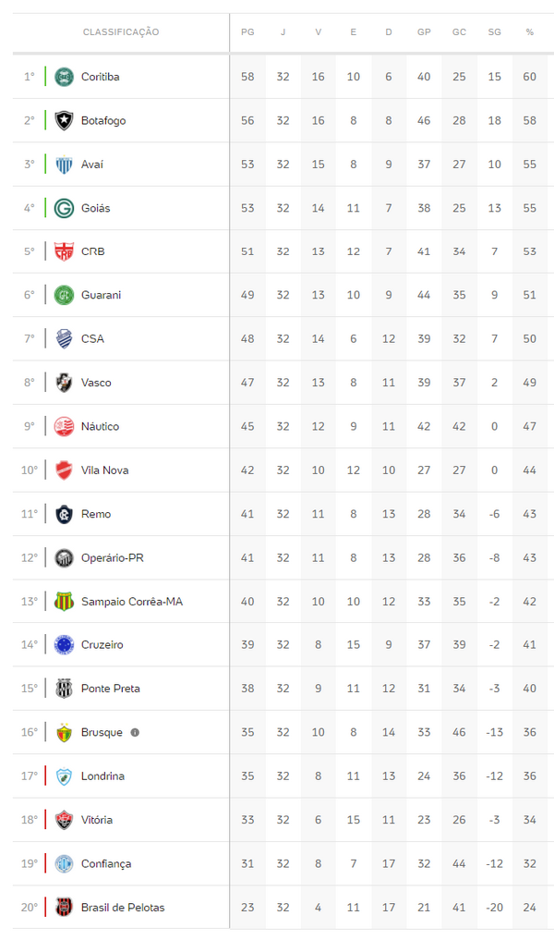
Task: Open the Guarani team link
Action: [x=101, y=295]
